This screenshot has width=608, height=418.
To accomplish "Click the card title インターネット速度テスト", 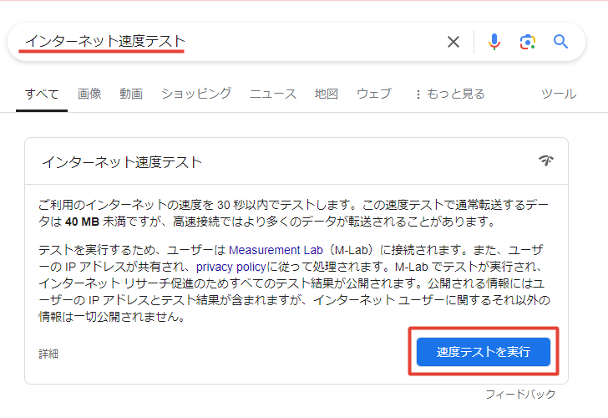I will (x=122, y=162).
